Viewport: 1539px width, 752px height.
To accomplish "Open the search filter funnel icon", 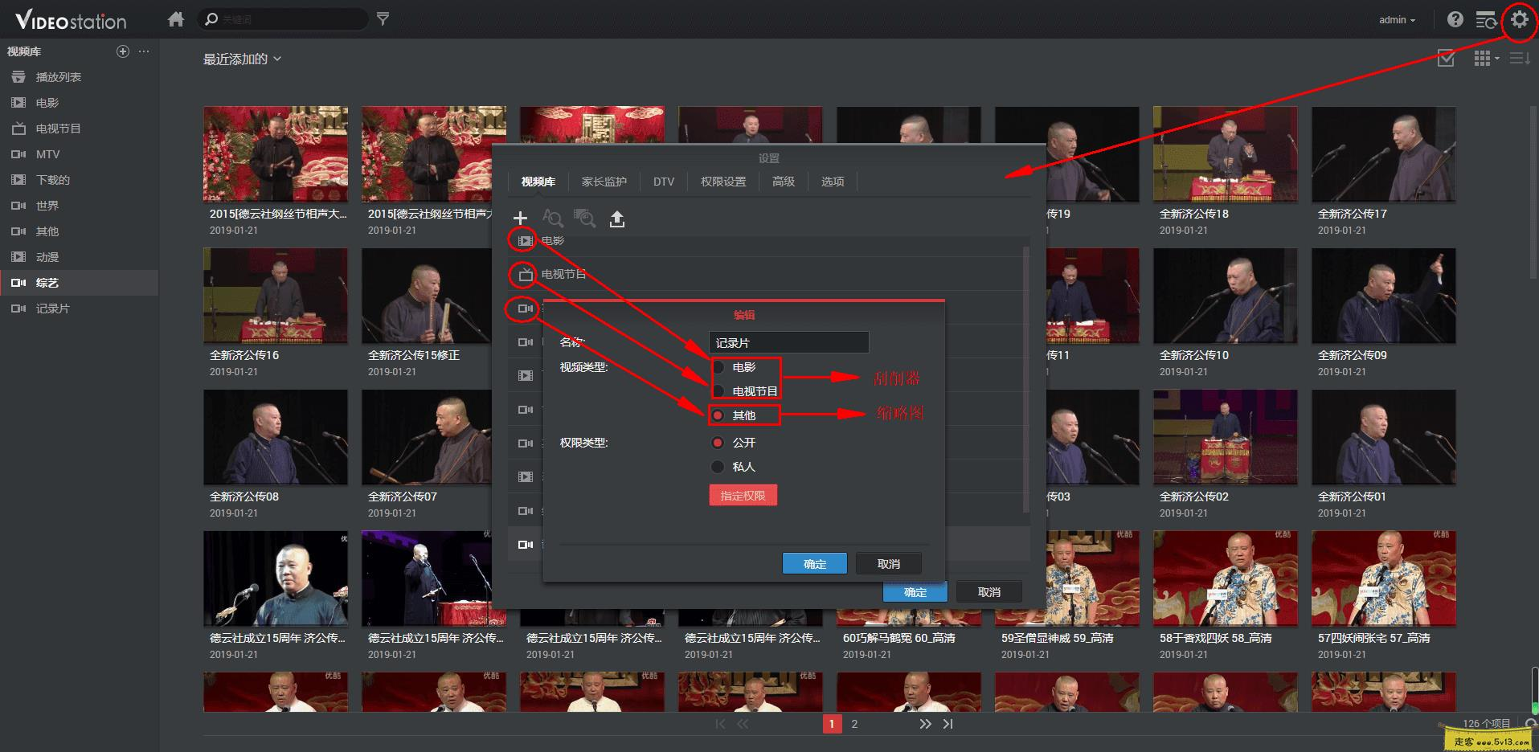I will point(383,19).
